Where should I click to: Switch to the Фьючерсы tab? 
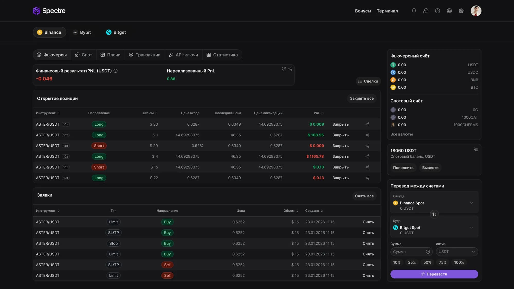[x=52, y=55]
